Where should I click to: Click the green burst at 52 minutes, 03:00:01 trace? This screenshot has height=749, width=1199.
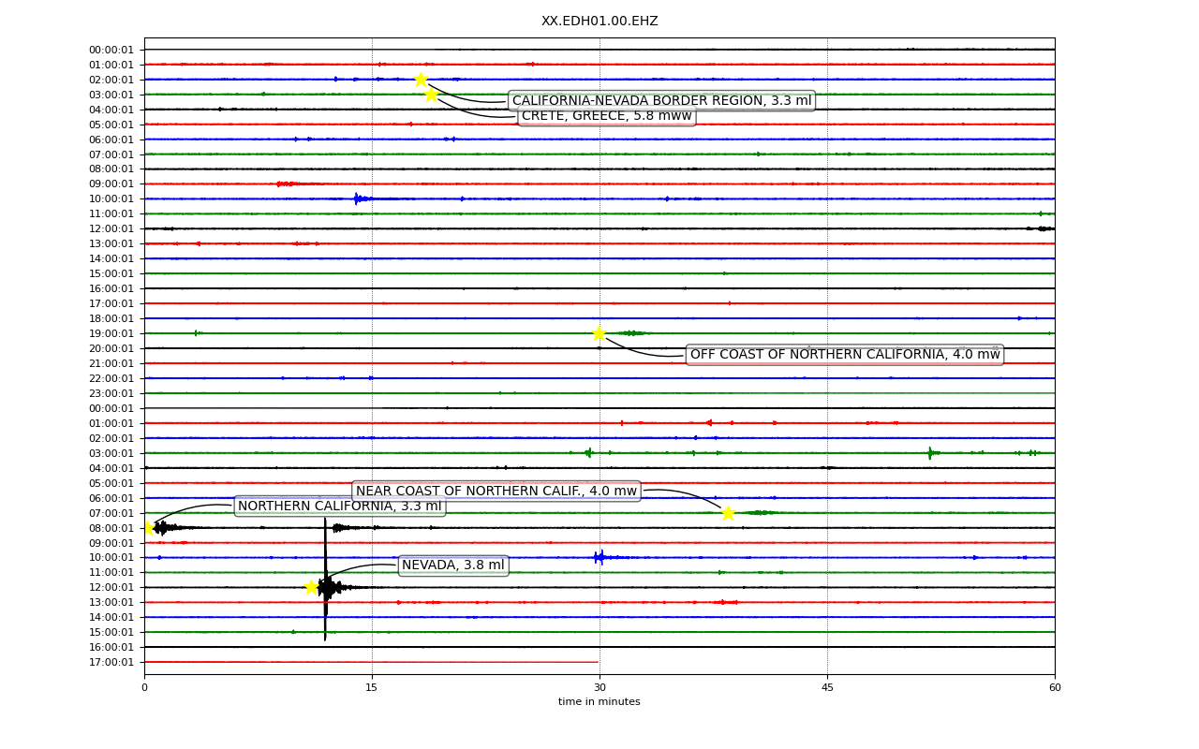click(930, 453)
